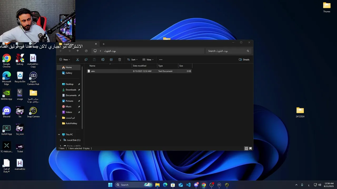Click the taskbar clock 12:56 AM
This screenshot has width=337, height=189.
point(329,185)
